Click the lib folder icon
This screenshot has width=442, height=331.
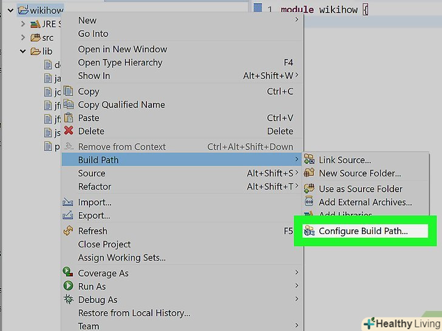pos(35,51)
